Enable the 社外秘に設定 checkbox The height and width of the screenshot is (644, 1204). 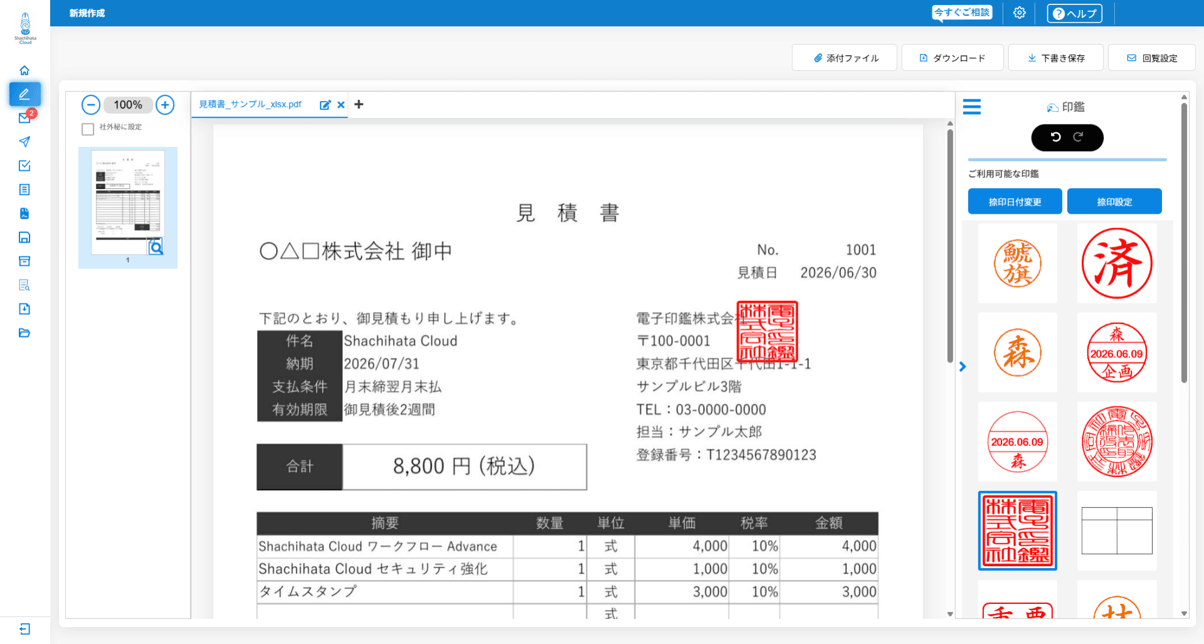(x=88, y=129)
